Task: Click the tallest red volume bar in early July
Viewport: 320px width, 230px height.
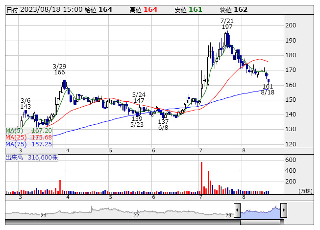Action: tap(201, 178)
